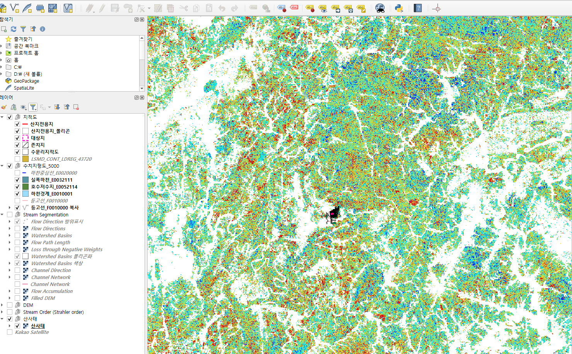
Task: Click the pin/unpin labels yellow icon
Action: 310,8
